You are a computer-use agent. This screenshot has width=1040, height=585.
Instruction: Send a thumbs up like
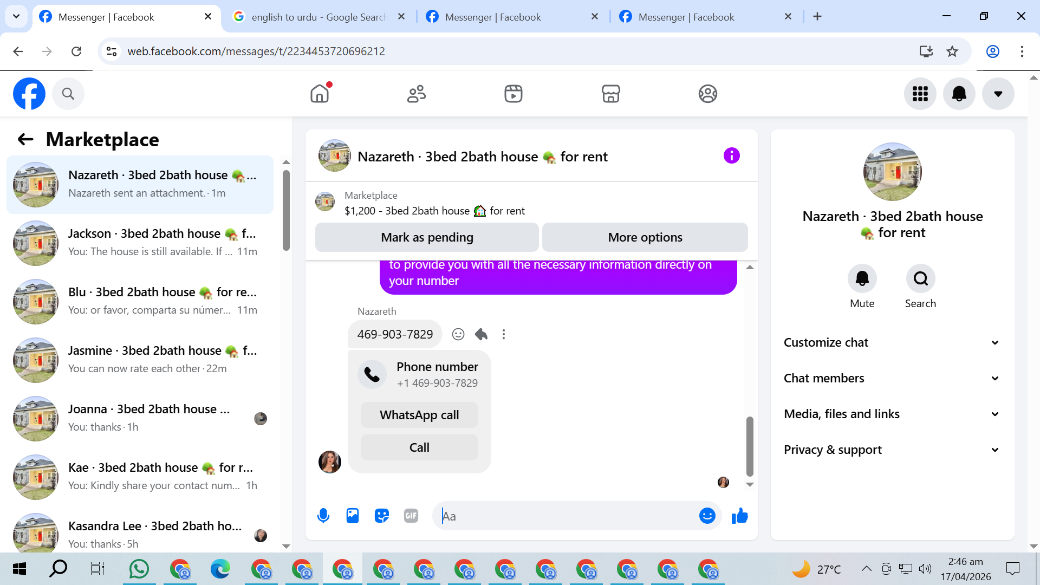pyautogui.click(x=739, y=516)
